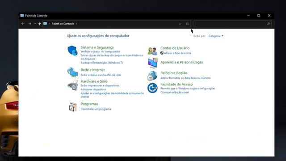
Task: Click Verificar o status do computador
Action: 100,51
